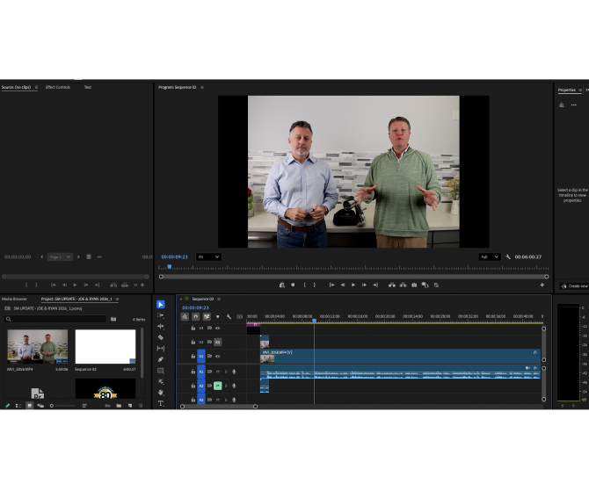Open Sequence 02 timeline panel menu

click(x=219, y=299)
